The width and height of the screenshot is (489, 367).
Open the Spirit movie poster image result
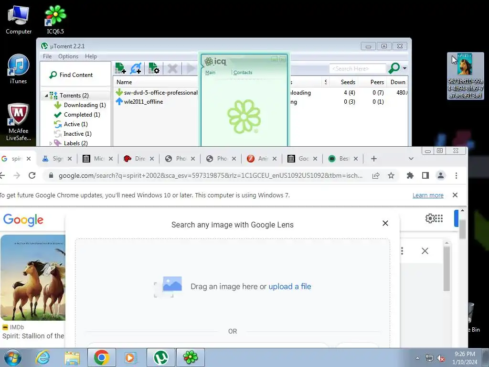click(33, 278)
